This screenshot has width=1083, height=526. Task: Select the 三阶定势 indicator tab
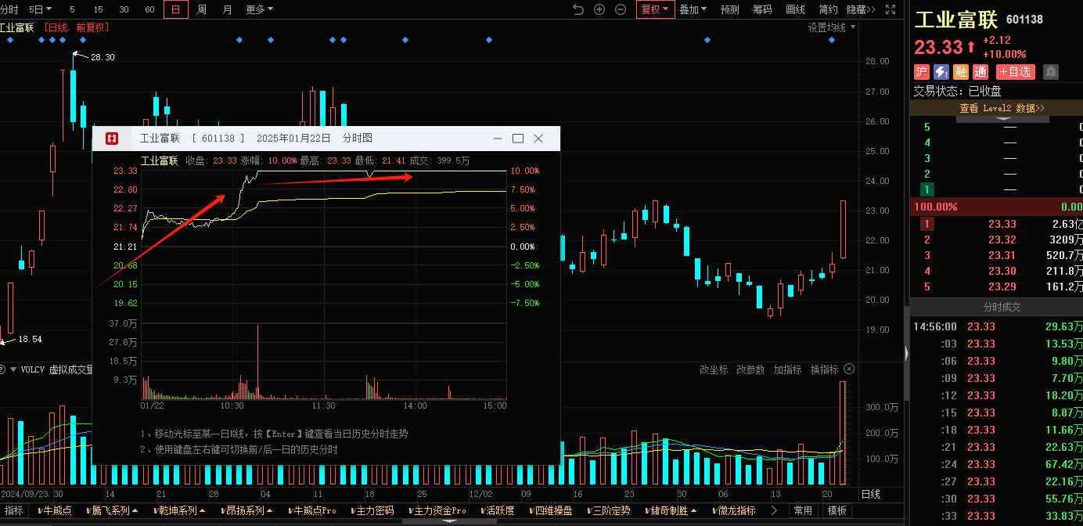(608, 510)
